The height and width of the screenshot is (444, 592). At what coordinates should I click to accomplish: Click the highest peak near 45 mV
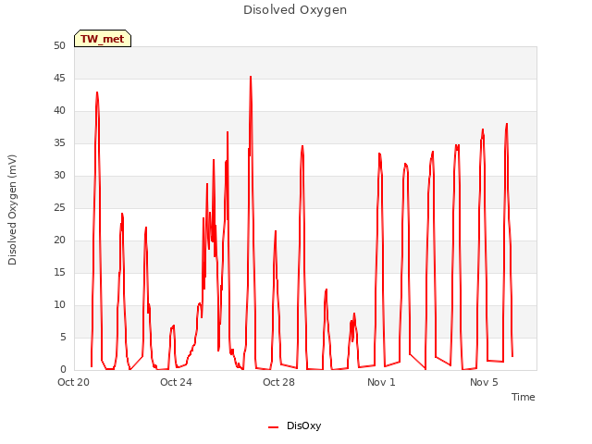point(251,77)
